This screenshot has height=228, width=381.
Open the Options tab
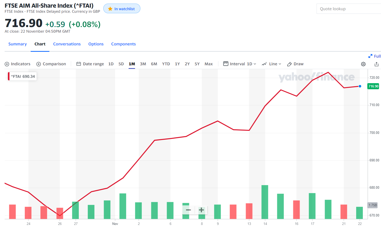pos(96,44)
